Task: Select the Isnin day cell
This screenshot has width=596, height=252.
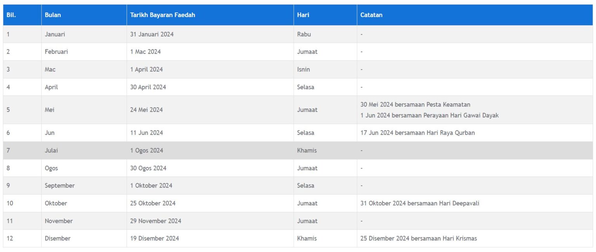Action: (x=303, y=70)
